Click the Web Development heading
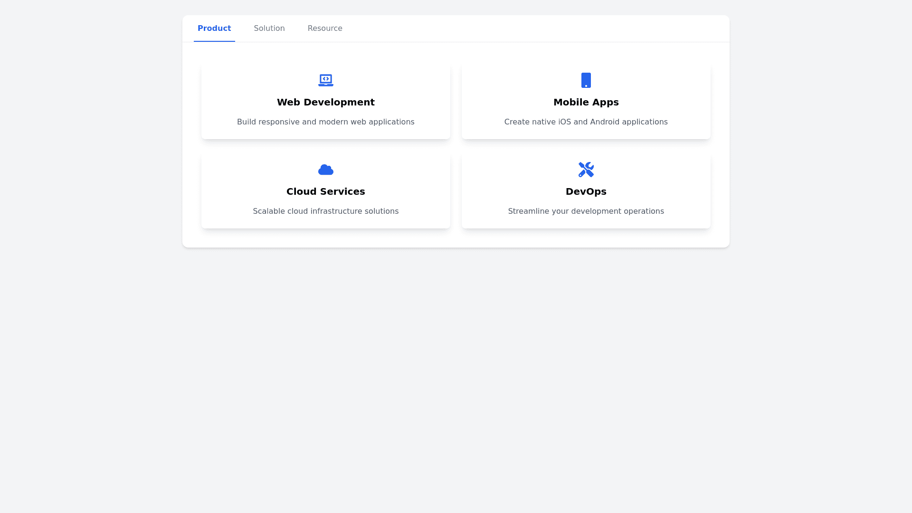 [x=325, y=102]
